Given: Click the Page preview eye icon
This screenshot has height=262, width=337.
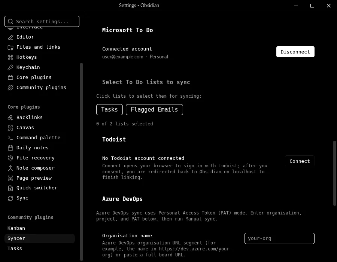Looking at the screenshot, I should (10, 178).
